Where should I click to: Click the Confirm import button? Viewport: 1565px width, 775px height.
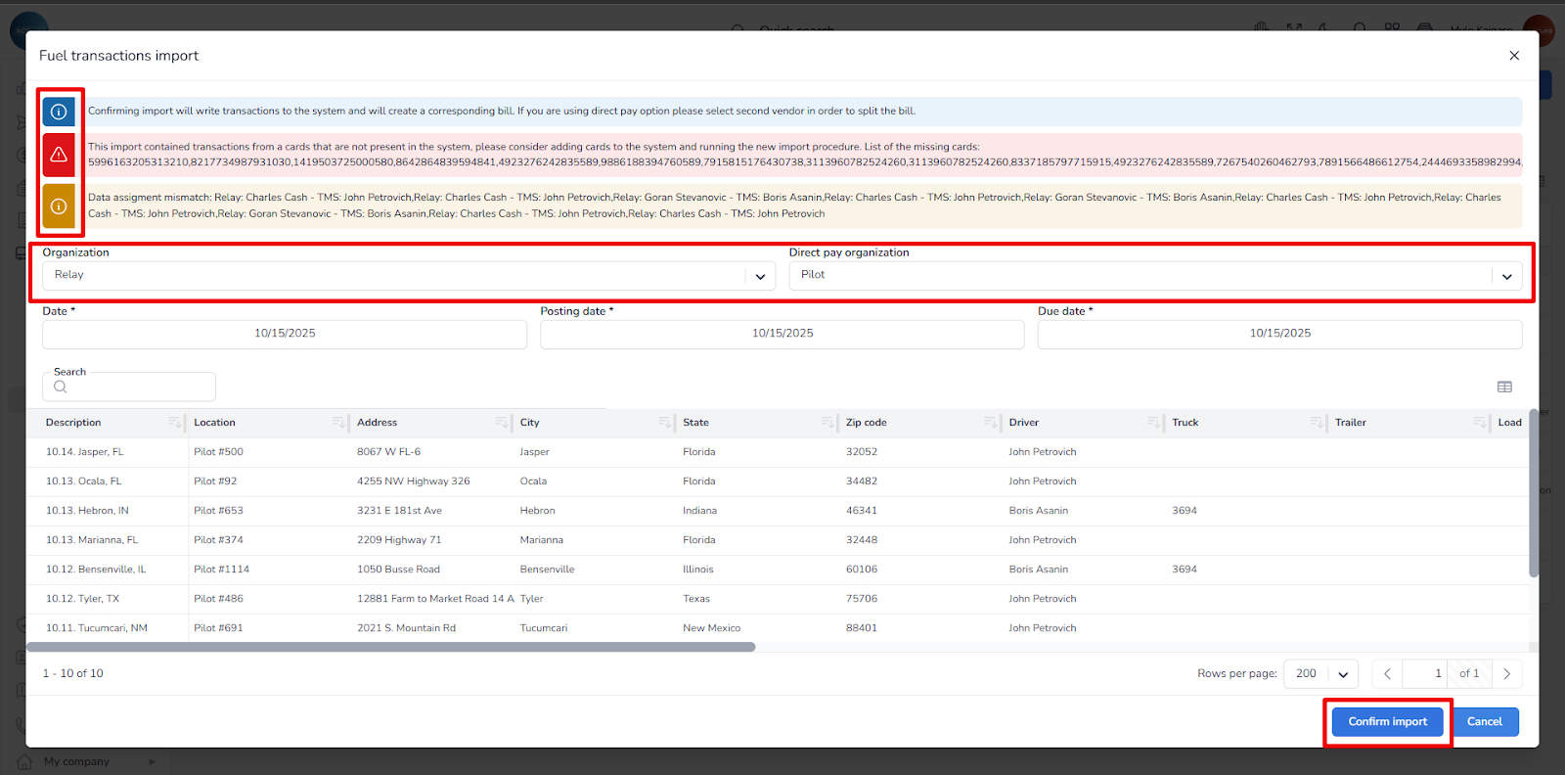click(x=1387, y=722)
